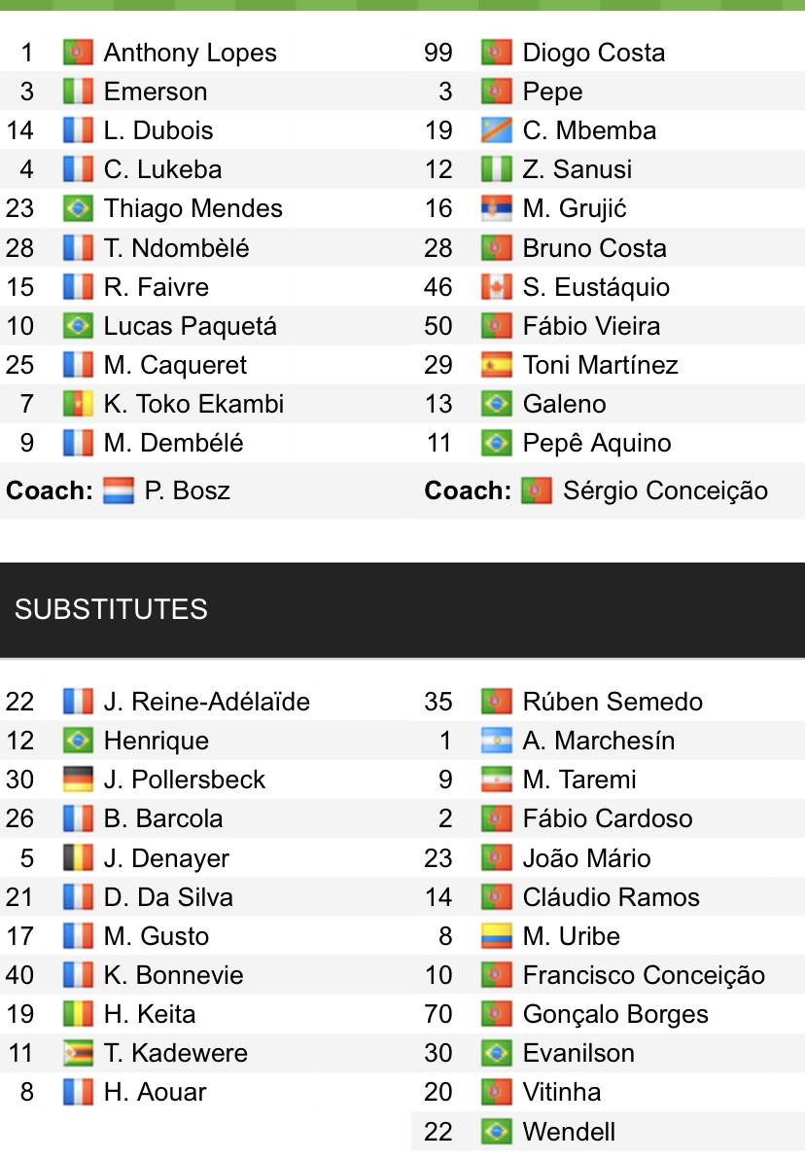Select substitute H. Aouar
Viewport: 805px width, 1161px height.
(x=155, y=1092)
